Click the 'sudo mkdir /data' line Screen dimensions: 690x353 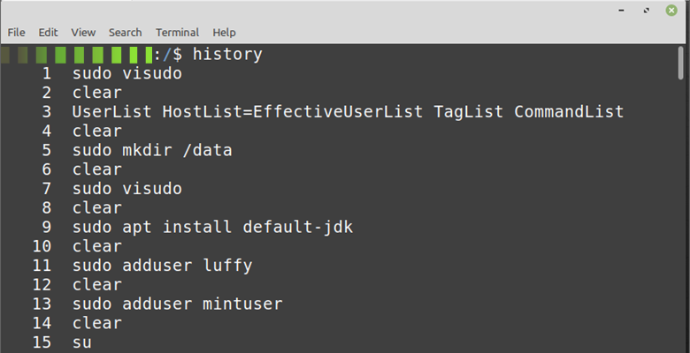tap(152, 150)
